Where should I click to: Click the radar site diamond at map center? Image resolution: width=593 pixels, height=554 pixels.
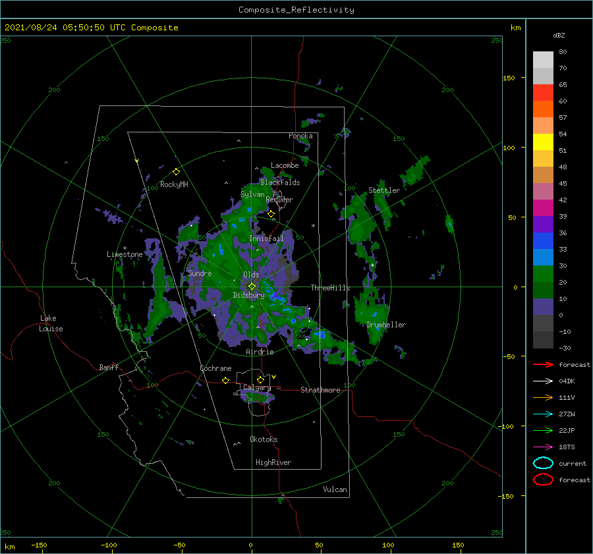tap(252, 287)
